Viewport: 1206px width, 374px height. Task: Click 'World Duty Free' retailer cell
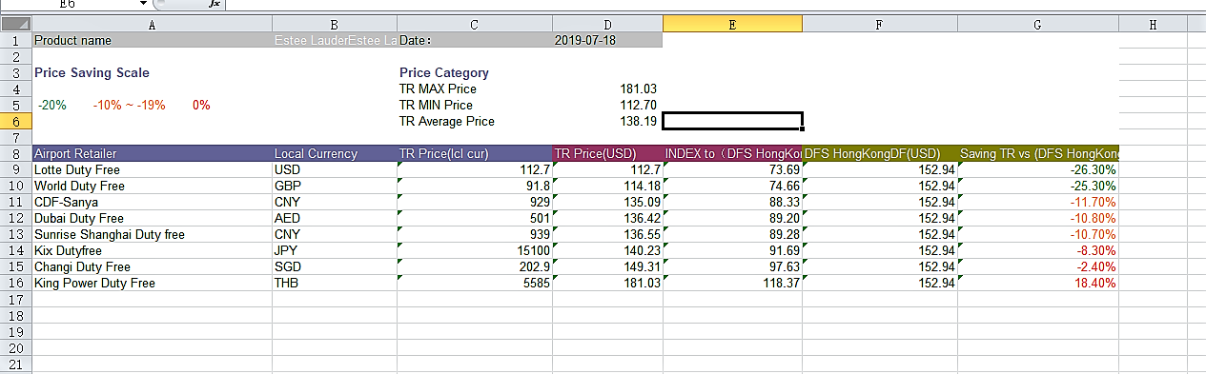click(x=152, y=186)
